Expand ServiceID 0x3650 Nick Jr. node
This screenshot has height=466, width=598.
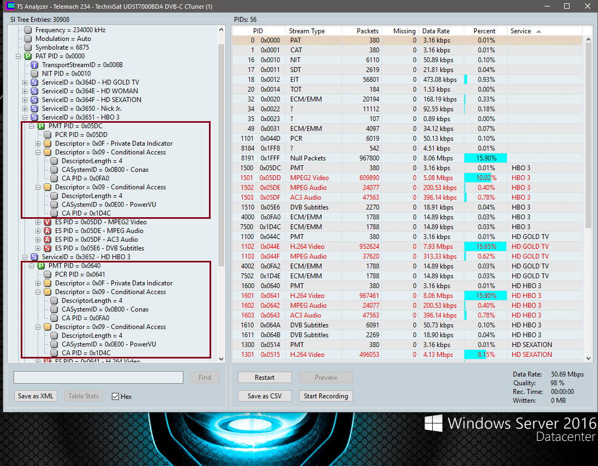tap(25, 109)
